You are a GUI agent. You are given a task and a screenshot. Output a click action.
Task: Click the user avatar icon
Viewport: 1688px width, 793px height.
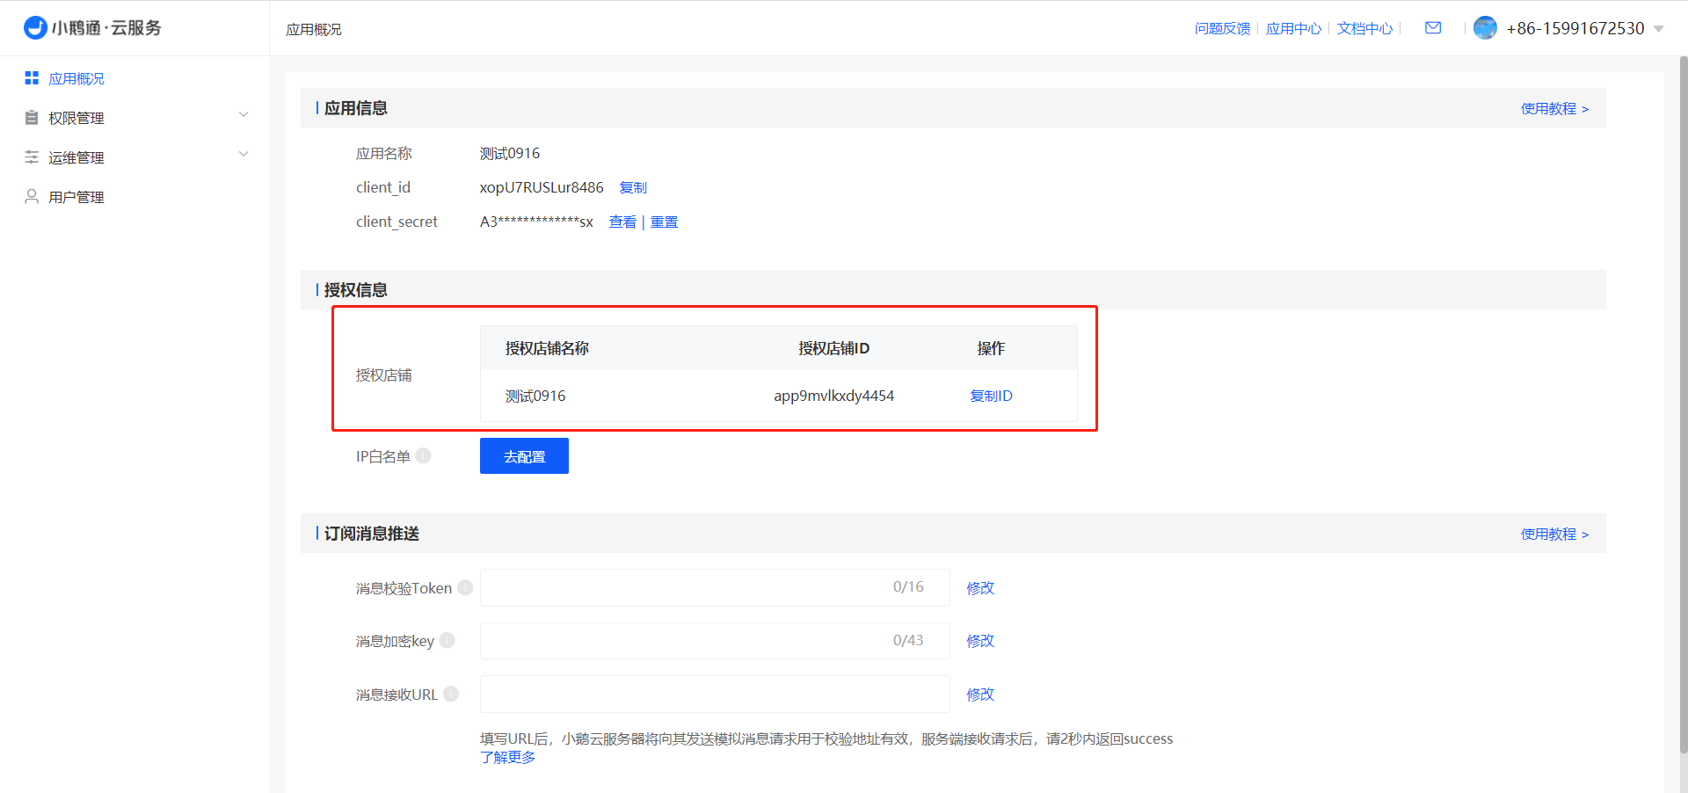pyautogui.click(x=1485, y=28)
